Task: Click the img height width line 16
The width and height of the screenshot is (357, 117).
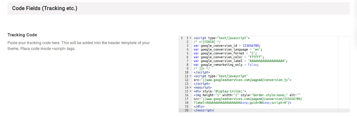Action: pyautogui.click(x=247, y=95)
